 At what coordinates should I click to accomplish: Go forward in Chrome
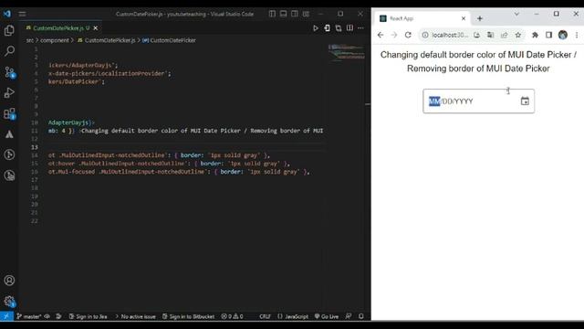[394, 35]
